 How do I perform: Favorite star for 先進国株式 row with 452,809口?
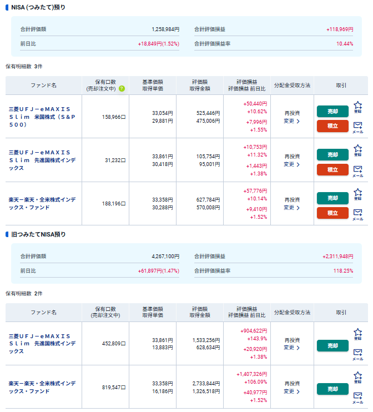coord(357,334)
